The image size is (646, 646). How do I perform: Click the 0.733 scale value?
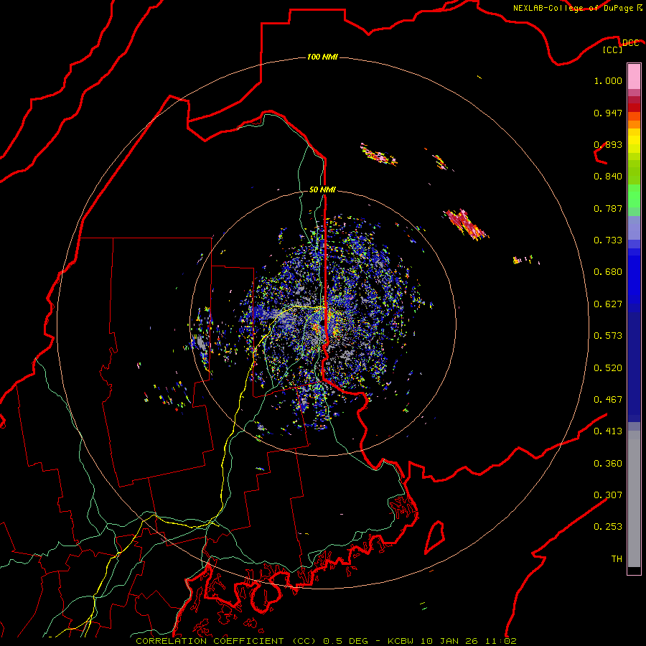pyautogui.click(x=608, y=240)
